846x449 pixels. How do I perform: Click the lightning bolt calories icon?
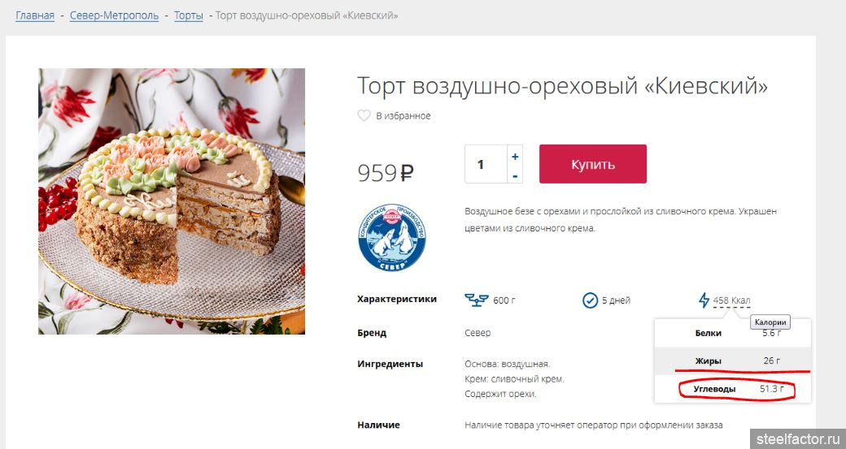click(704, 300)
